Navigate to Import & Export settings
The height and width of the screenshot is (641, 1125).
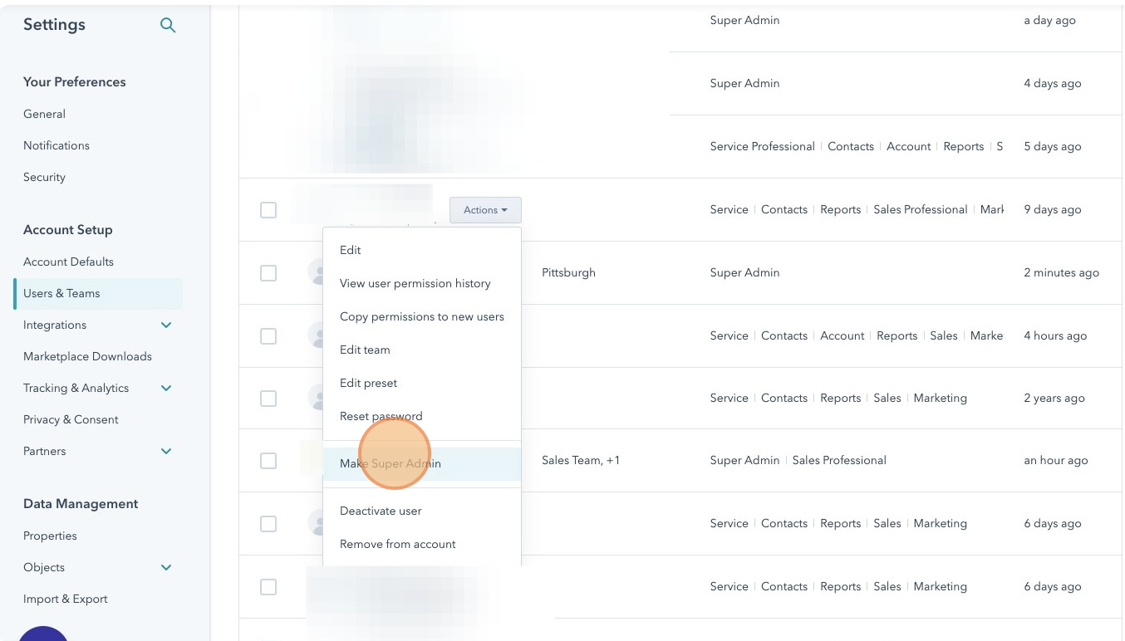(x=65, y=599)
